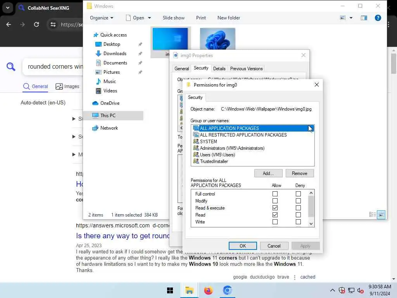Screen dimensions: 397x298
Task: Click the Add... button
Action: (x=268, y=173)
